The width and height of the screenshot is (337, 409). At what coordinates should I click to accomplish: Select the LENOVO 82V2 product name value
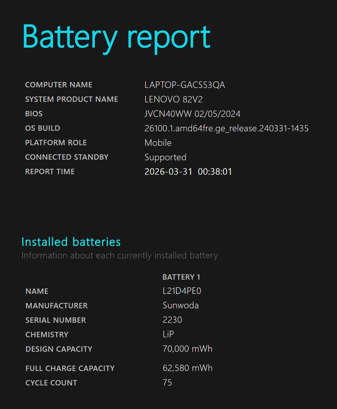click(173, 99)
